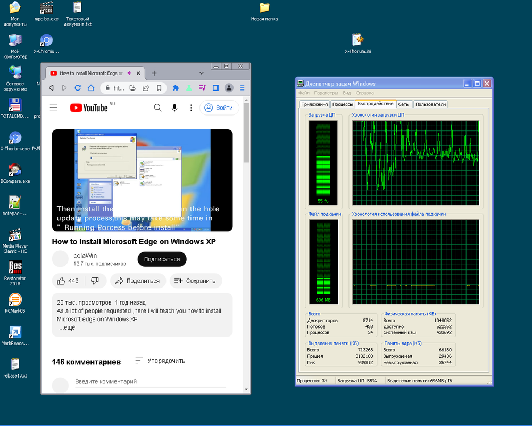The image size is (532, 426).
Task: Open the Файл menu in Task Manager
Action: click(304, 93)
